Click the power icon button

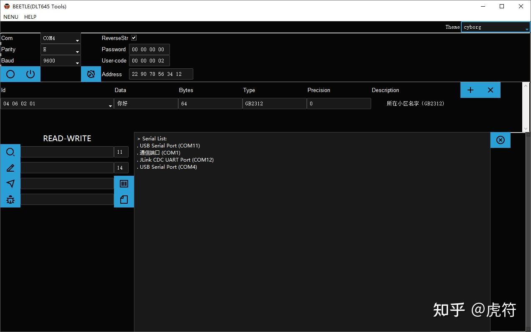coord(30,75)
